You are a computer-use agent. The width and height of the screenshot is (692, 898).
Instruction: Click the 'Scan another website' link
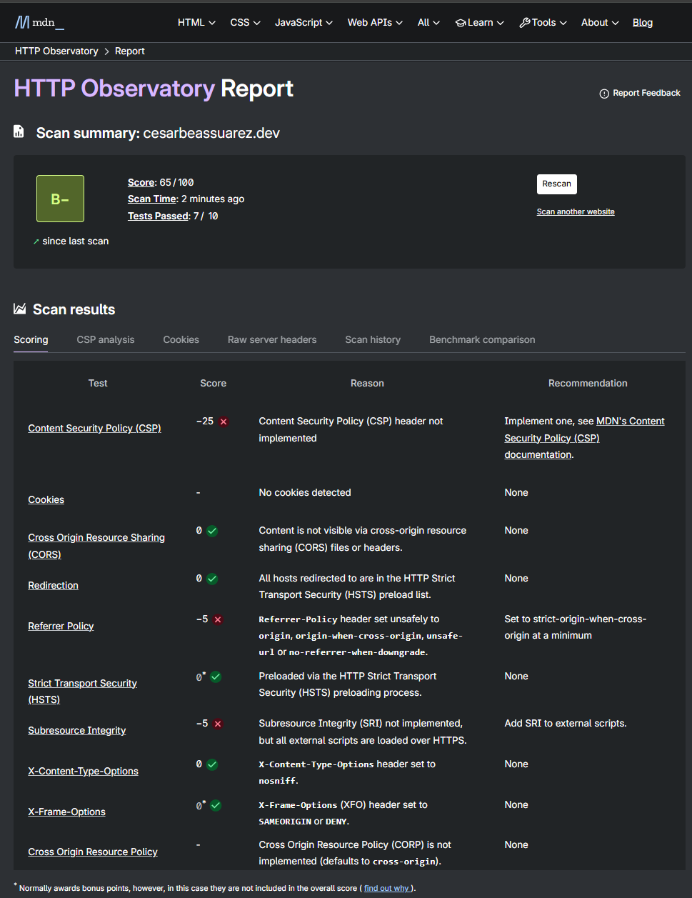tap(575, 211)
